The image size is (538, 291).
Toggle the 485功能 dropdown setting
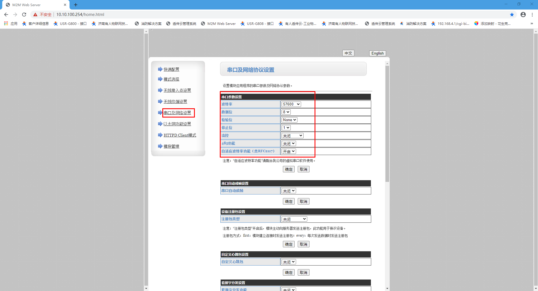[x=289, y=144]
